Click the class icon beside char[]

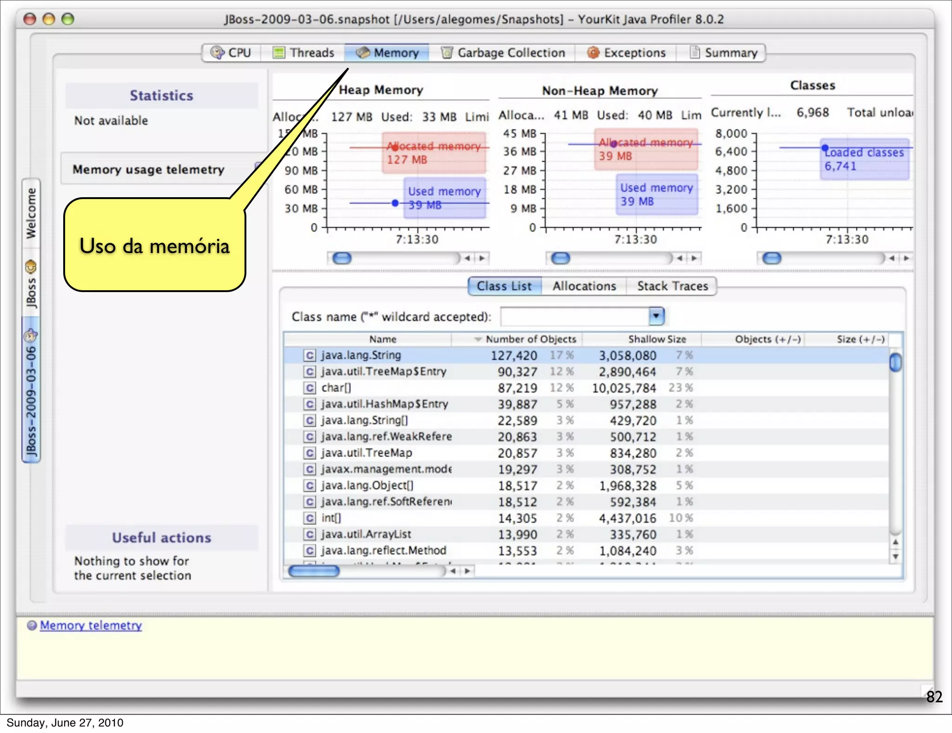[310, 388]
